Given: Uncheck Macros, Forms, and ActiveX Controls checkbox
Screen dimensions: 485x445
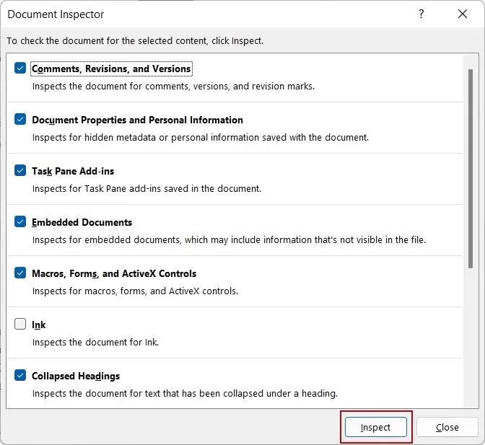Looking at the screenshot, I should point(20,273).
